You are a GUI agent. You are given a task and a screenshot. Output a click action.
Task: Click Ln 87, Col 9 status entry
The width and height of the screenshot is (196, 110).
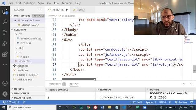[x=136, y=102]
